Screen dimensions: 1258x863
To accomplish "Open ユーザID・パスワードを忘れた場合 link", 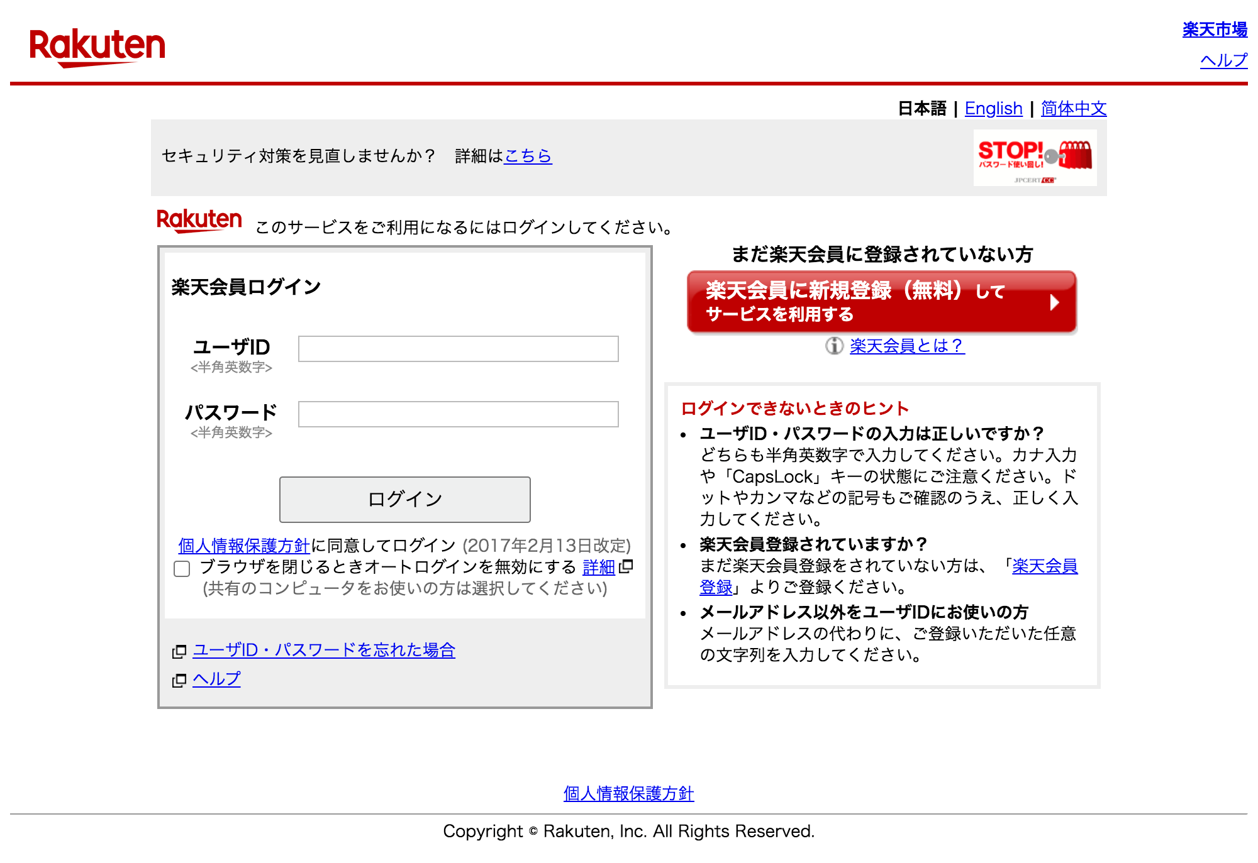I will point(324,650).
